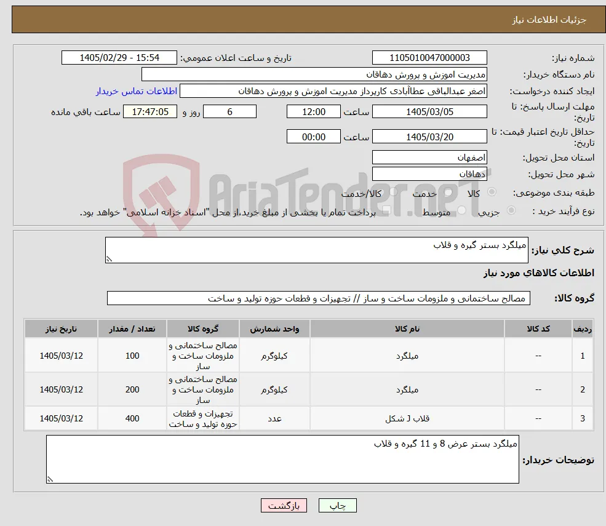Click تجهیزات و قطعات group cell in row 3
606x526 pixels.
click(x=203, y=418)
